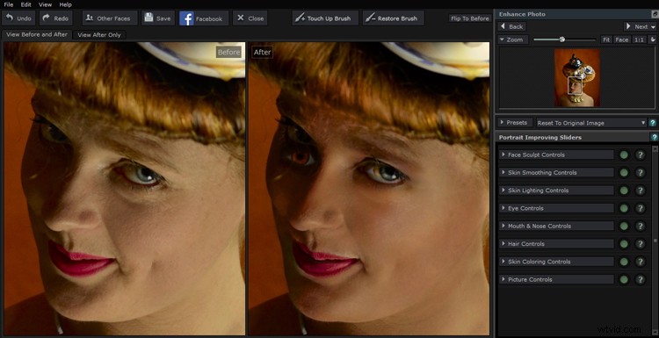
Task: Click the navigator thumbnail preview
Action: tap(577, 77)
